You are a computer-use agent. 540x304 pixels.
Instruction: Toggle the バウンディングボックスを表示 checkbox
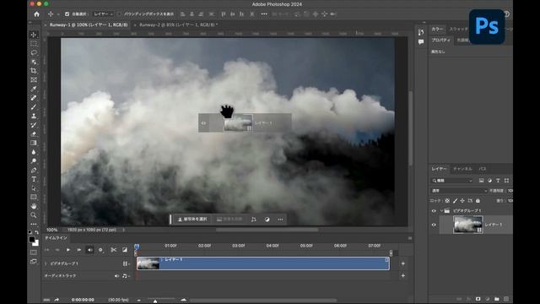[119, 14]
